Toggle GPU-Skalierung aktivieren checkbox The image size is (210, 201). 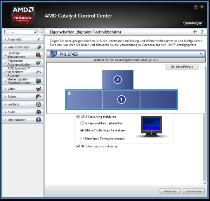point(78,117)
